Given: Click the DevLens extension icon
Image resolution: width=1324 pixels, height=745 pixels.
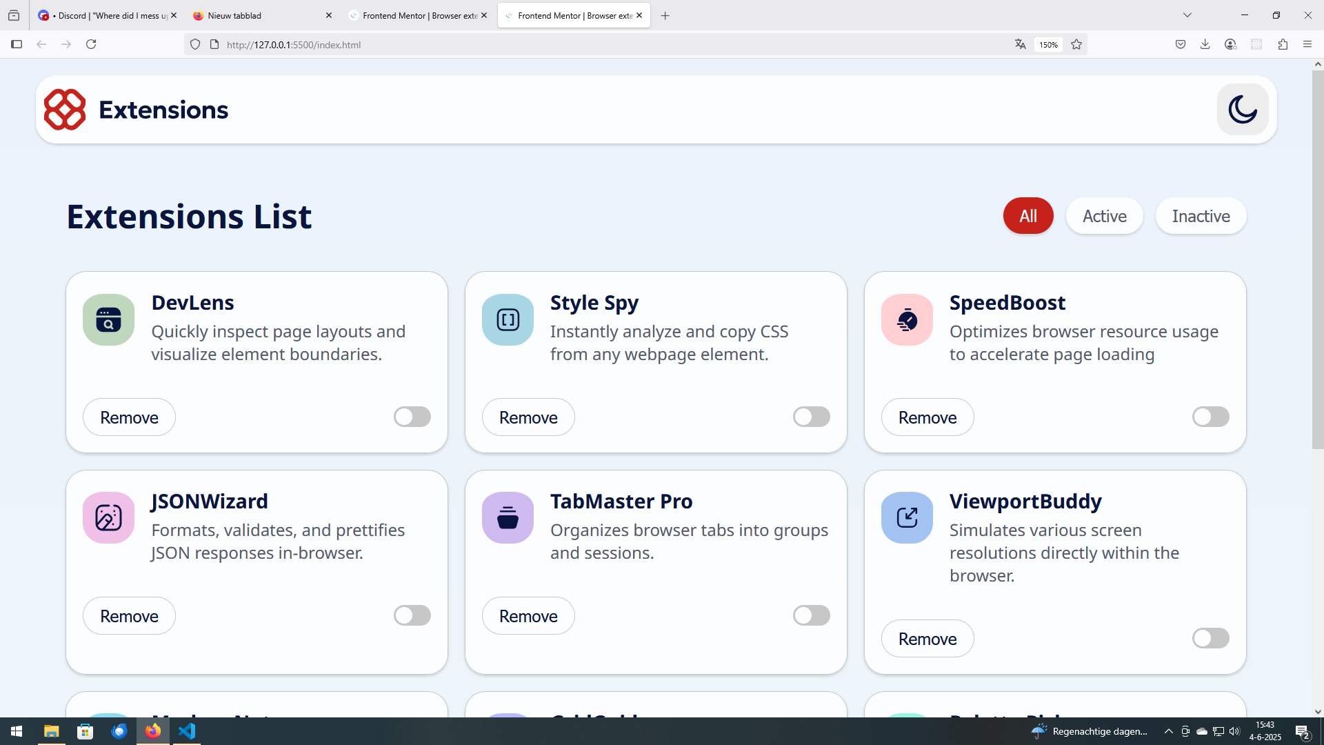Looking at the screenshot, I should (x=108, y=320).
